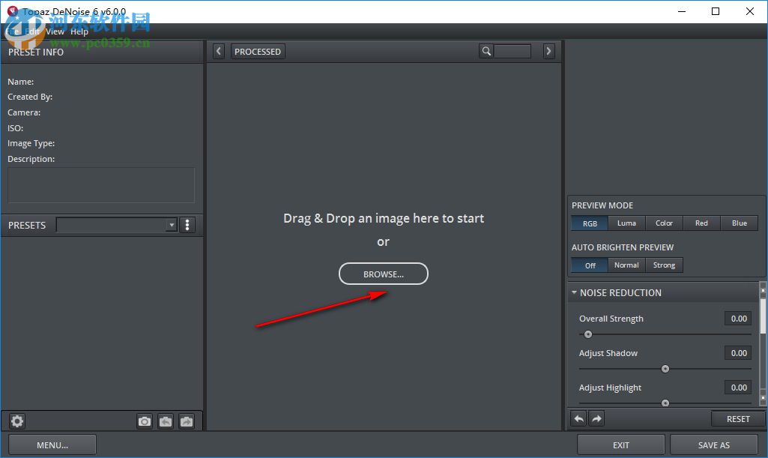The width and height of the screenshot is (768, 458).
Task: Open the Edit menu
Action: 32,31
